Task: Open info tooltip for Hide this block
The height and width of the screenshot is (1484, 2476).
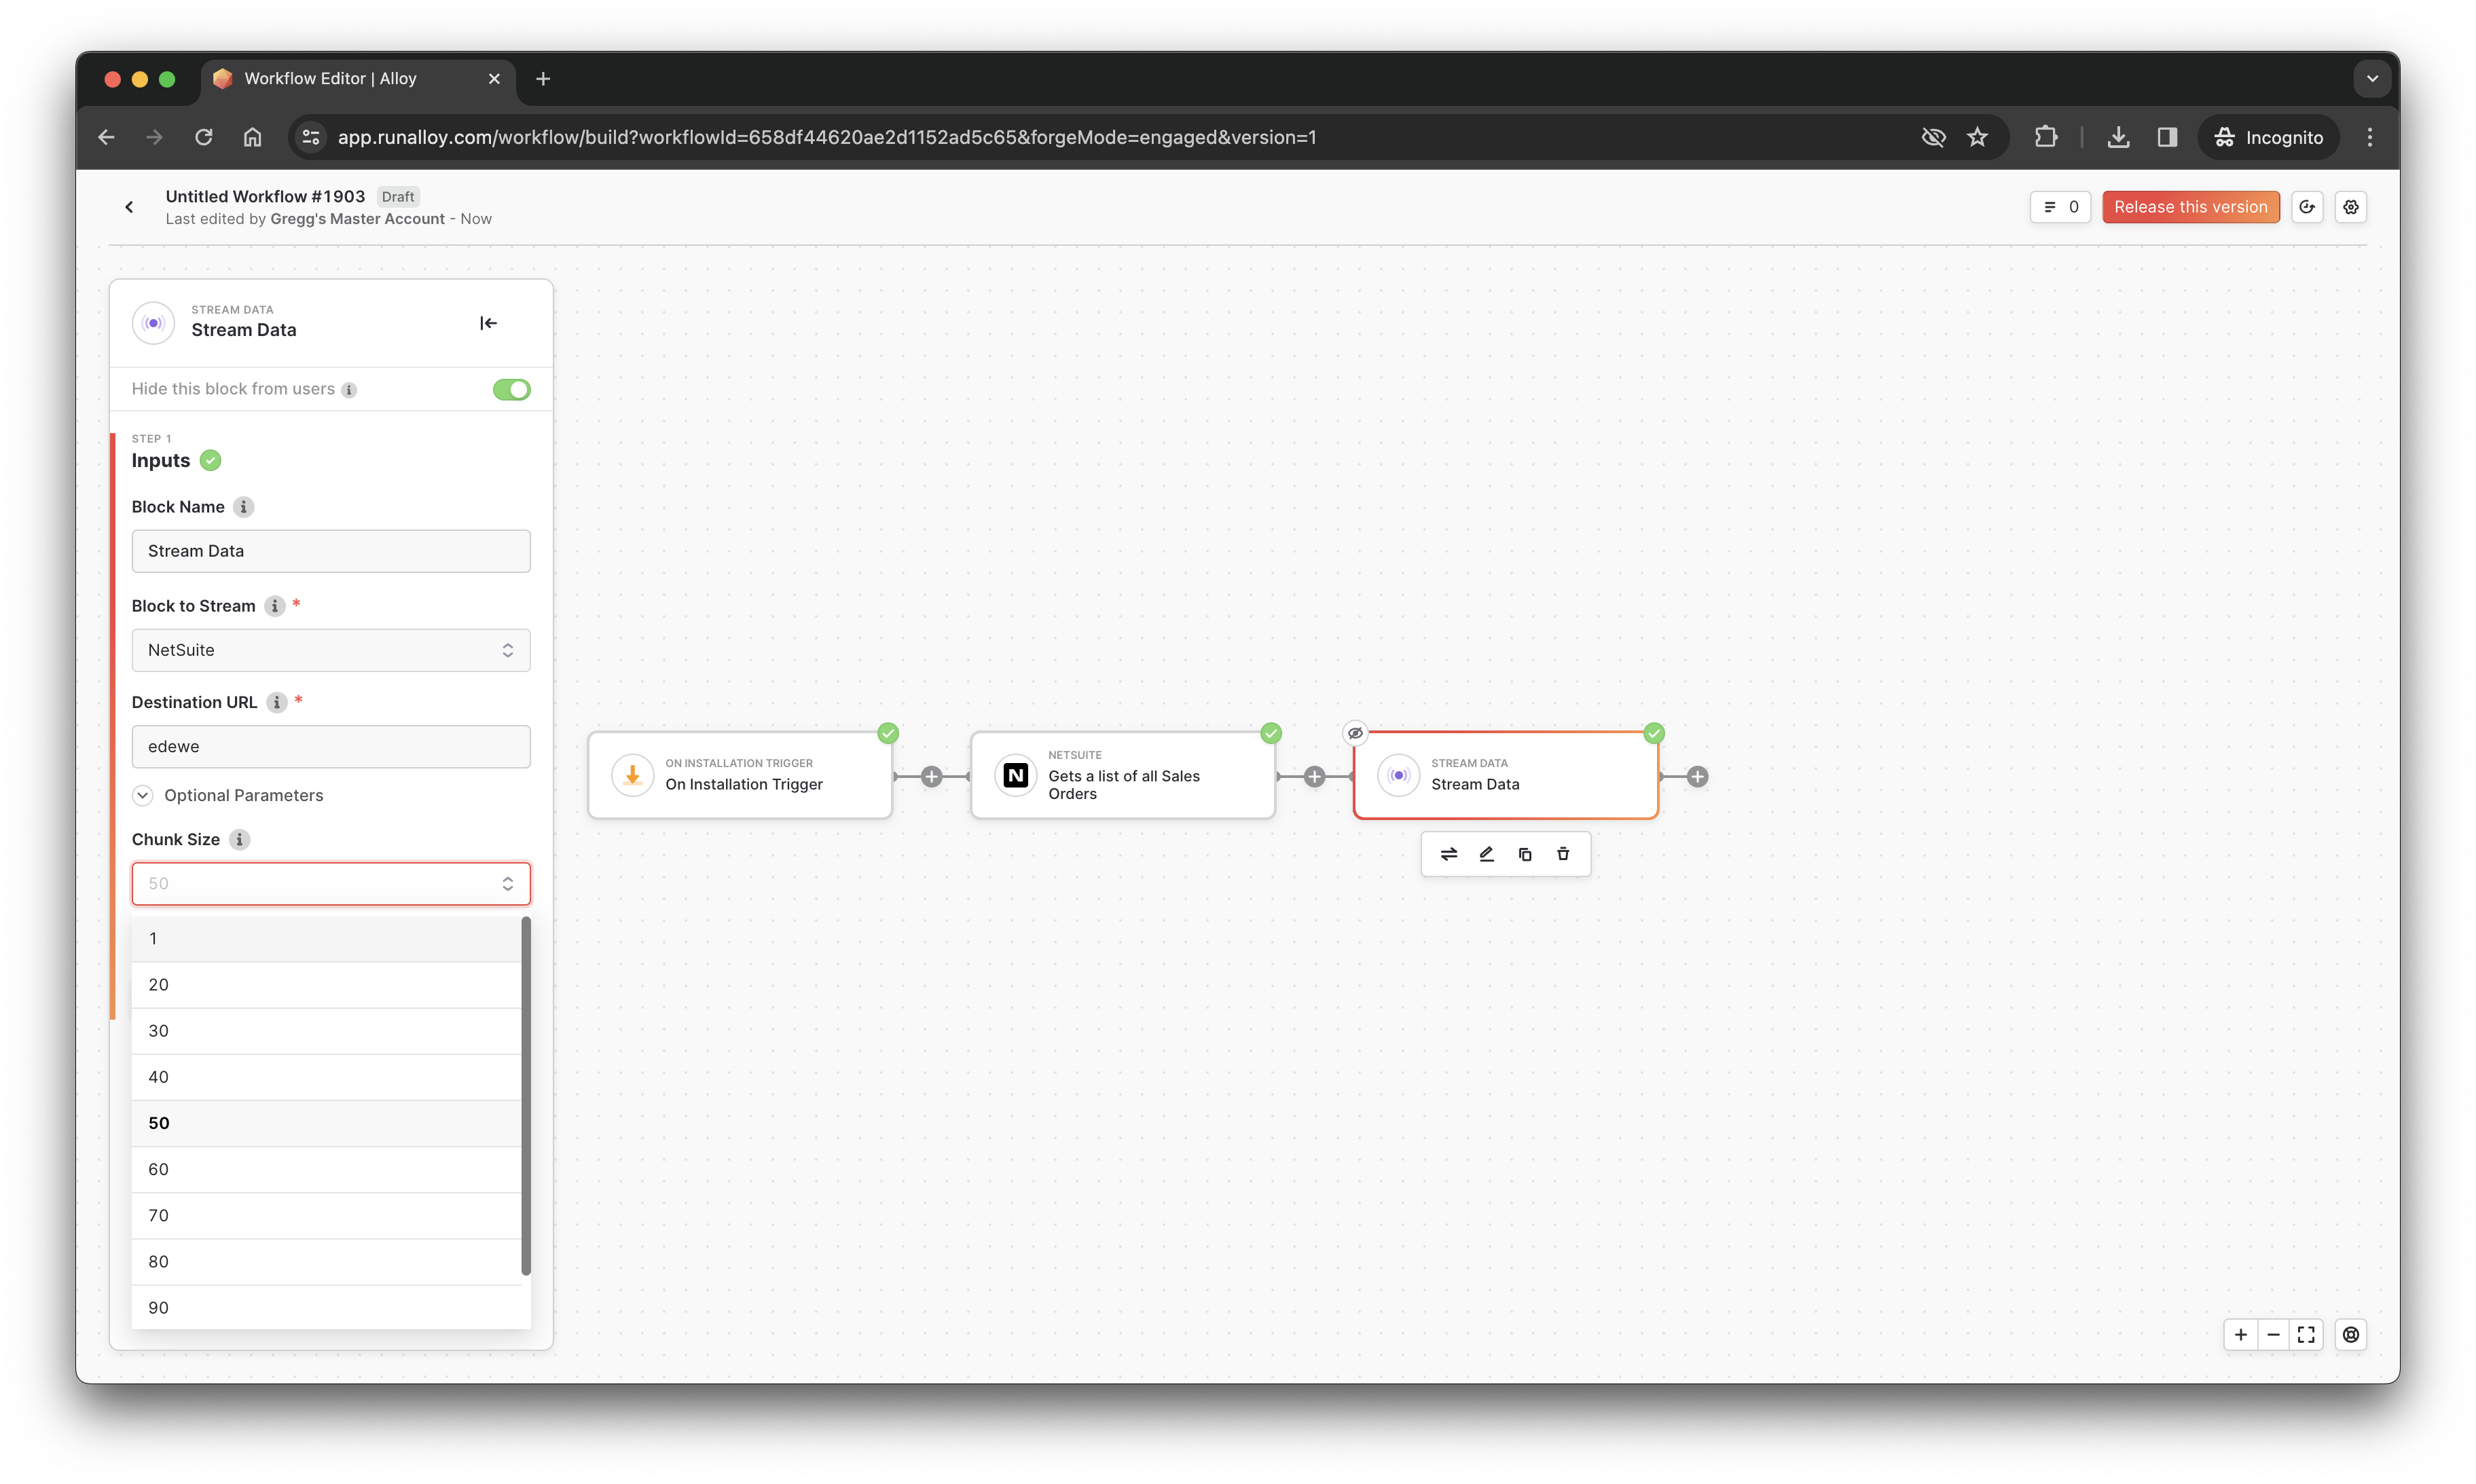Action: coord(349,390)
